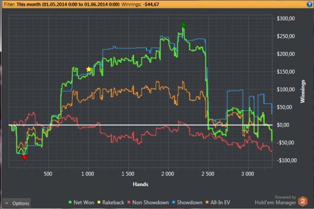Click the orange All-In EV color square

pyautogui.click(x=207, y=202)
